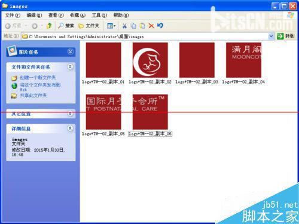Click the images folder icon in title bar
This screenshot has width=299, height=224.
5,6
